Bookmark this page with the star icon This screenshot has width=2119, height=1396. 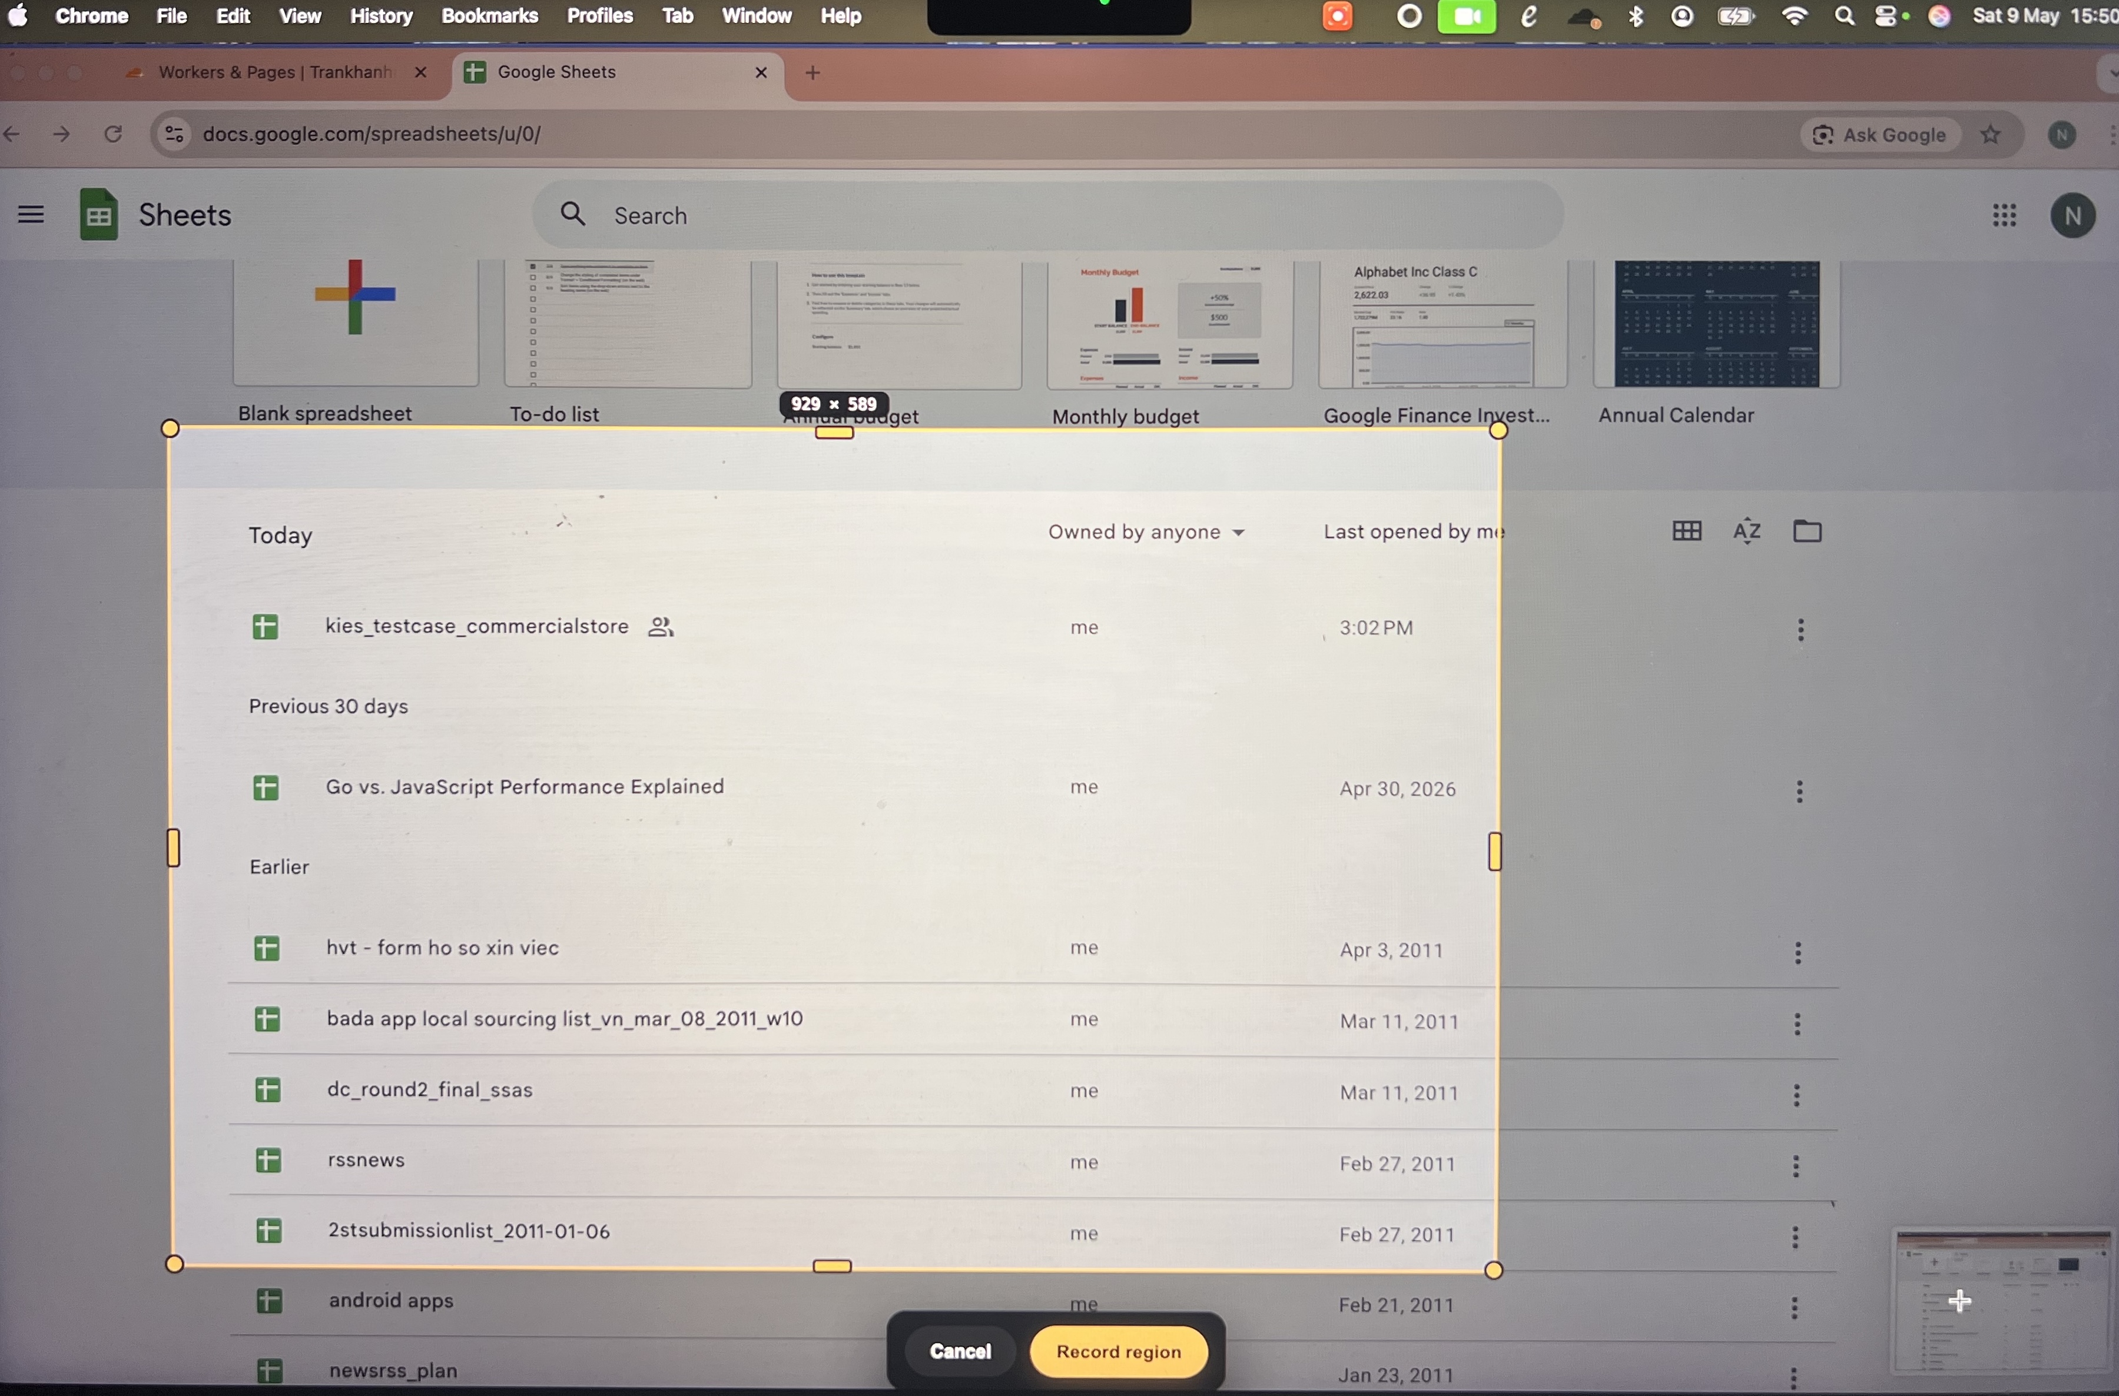pos(1991,134)
